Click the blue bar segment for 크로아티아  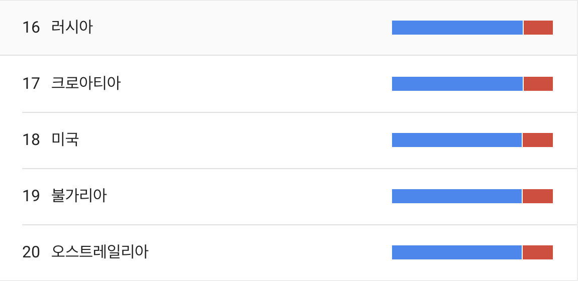(x=457, y=84)
